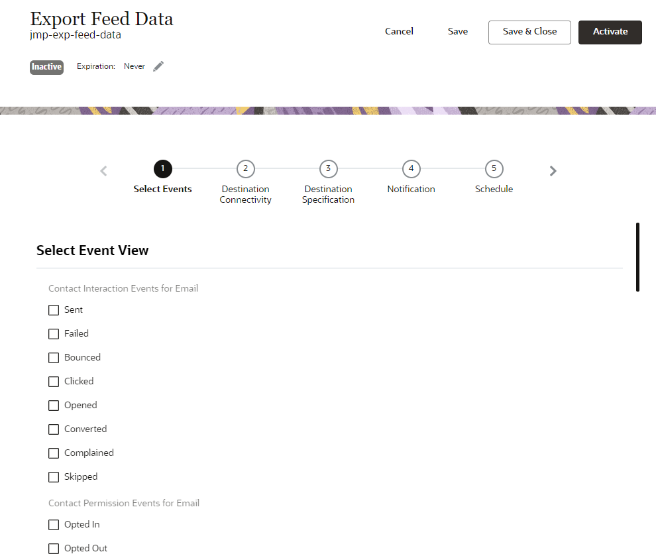Viewport: 656px width, 556px height.
Task: Enable the Bounced event checkbox
Action: click(54, 357)
